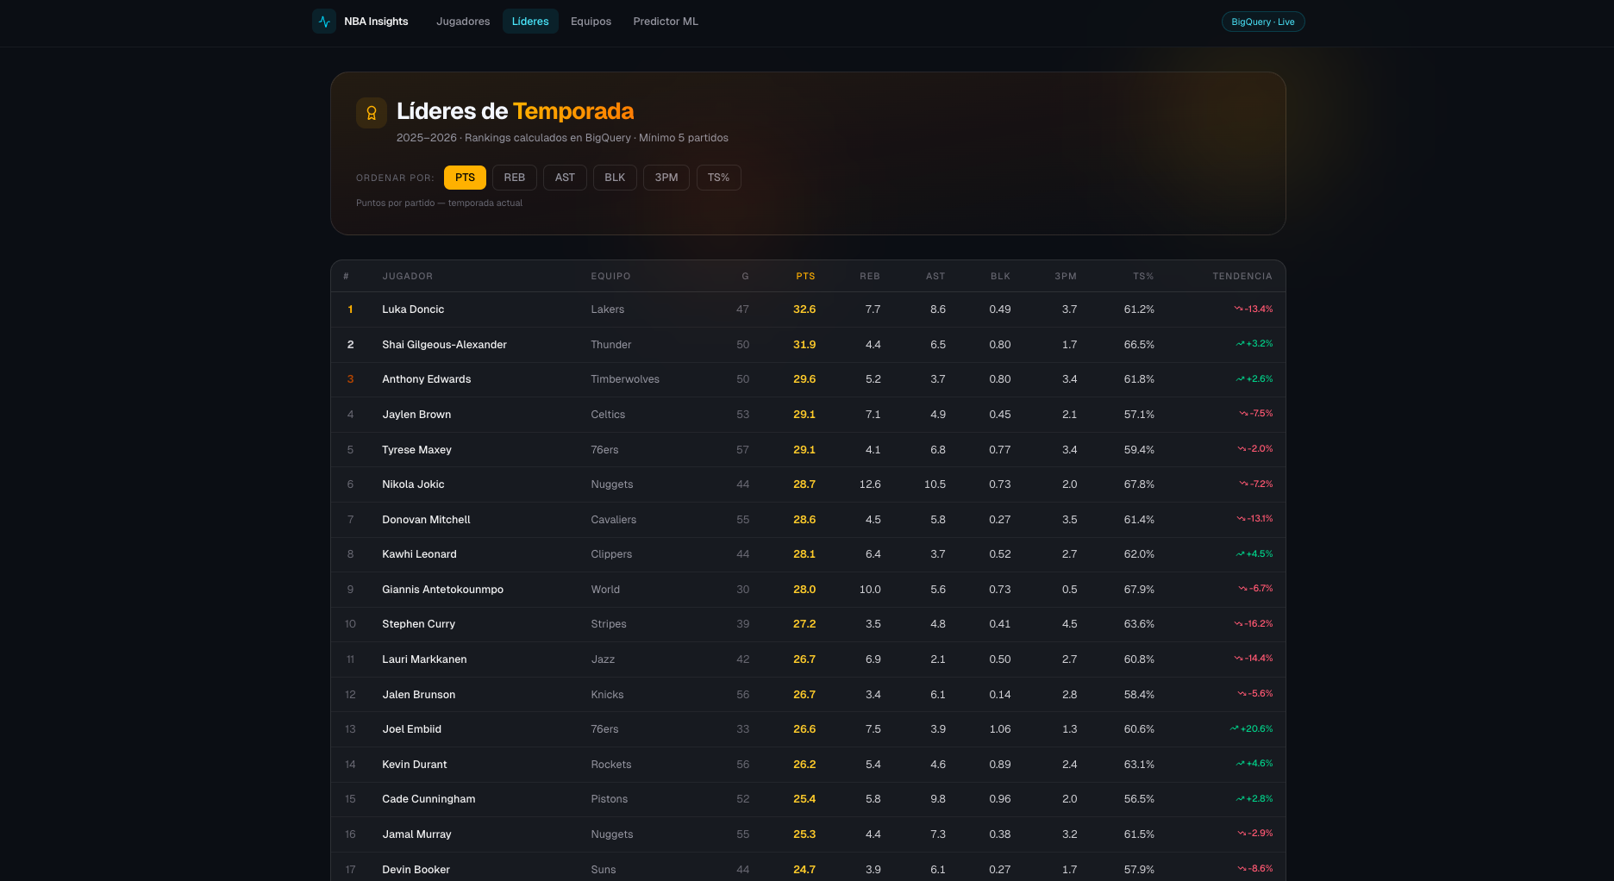
Task: Select the Shai Gilgeous-Alexander player name
Action: (x=444, y=345)
